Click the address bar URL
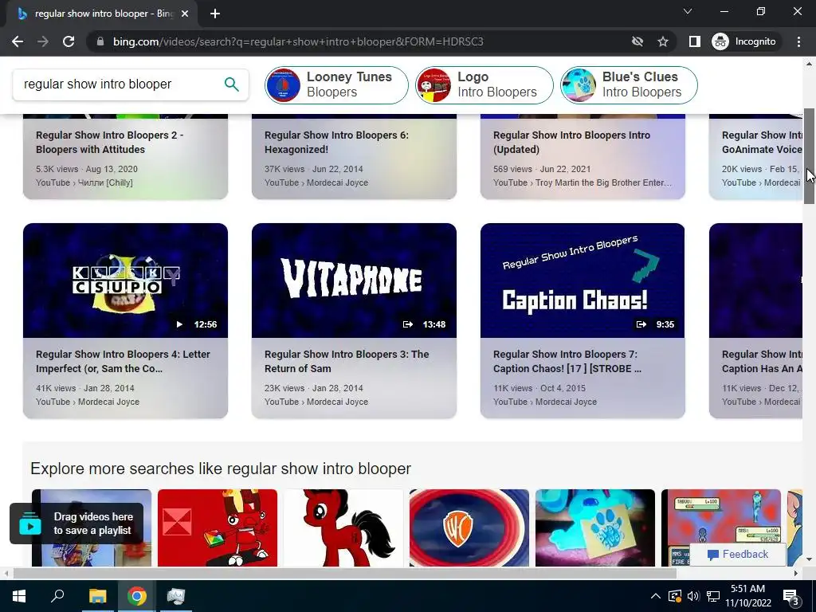Screen dimensions: 816x612 click(298, 41)
